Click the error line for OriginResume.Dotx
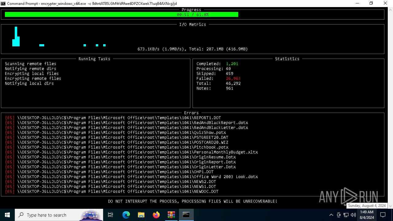 pyautogui.click(x=120, y=157)
